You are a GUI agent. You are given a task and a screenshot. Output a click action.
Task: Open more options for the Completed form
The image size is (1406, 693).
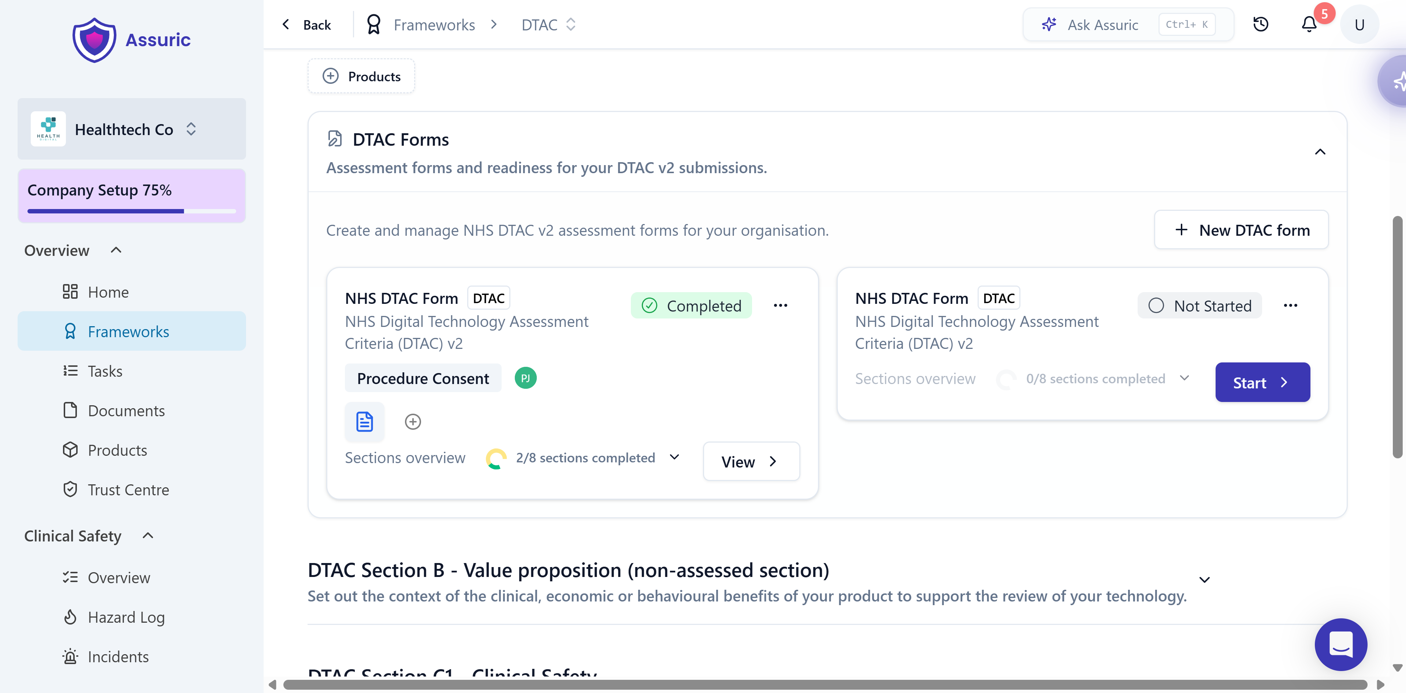[781, 306]
